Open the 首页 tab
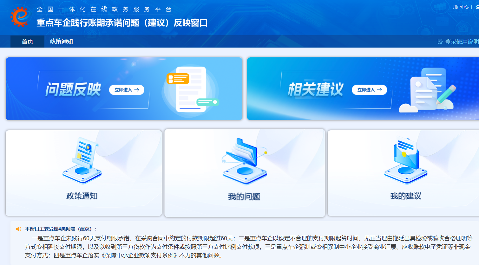Image resolution: width=479 pixels, height=265 pixels. (27, 42)
